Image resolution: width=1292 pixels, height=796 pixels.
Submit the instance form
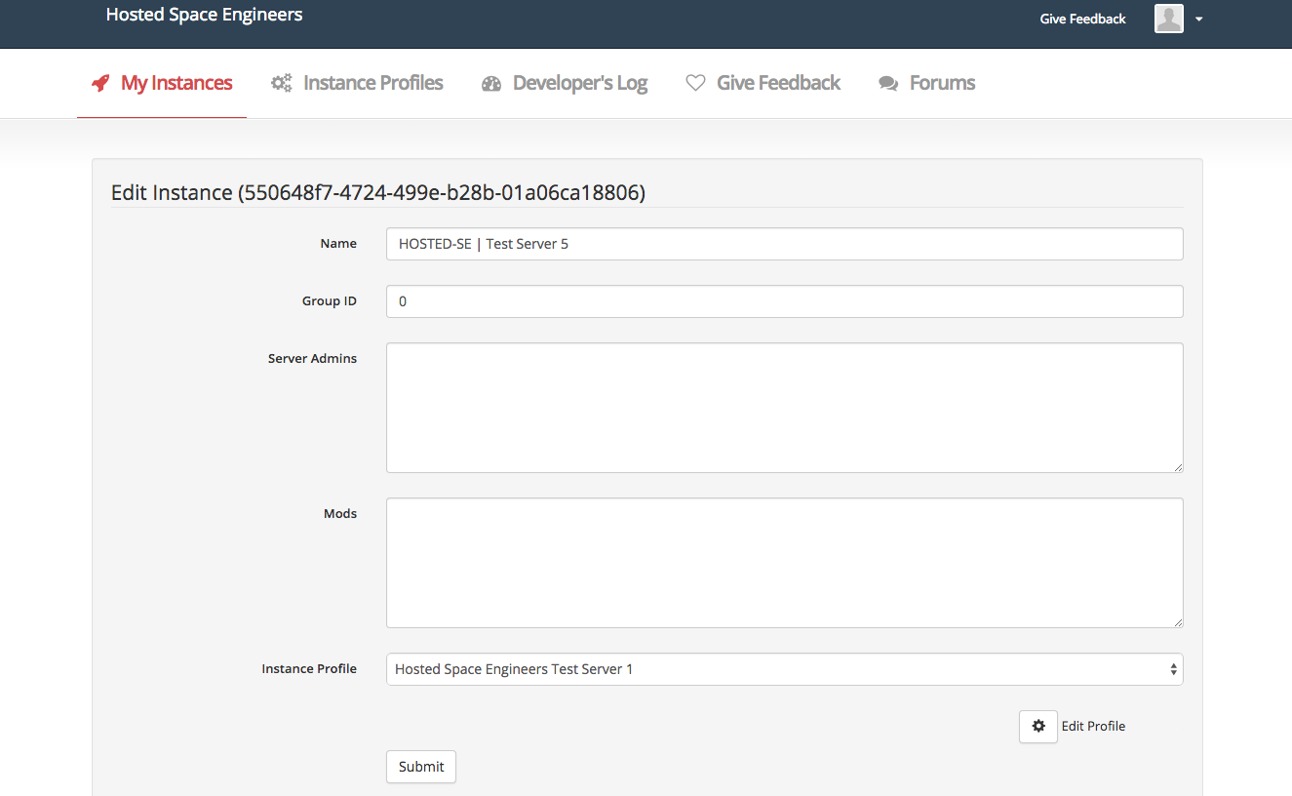tap(421, 767)
